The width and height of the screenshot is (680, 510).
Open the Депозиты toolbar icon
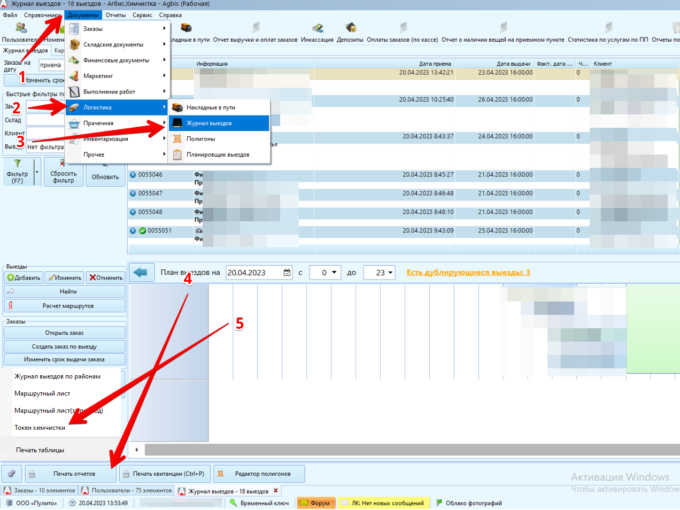point(351,27)
